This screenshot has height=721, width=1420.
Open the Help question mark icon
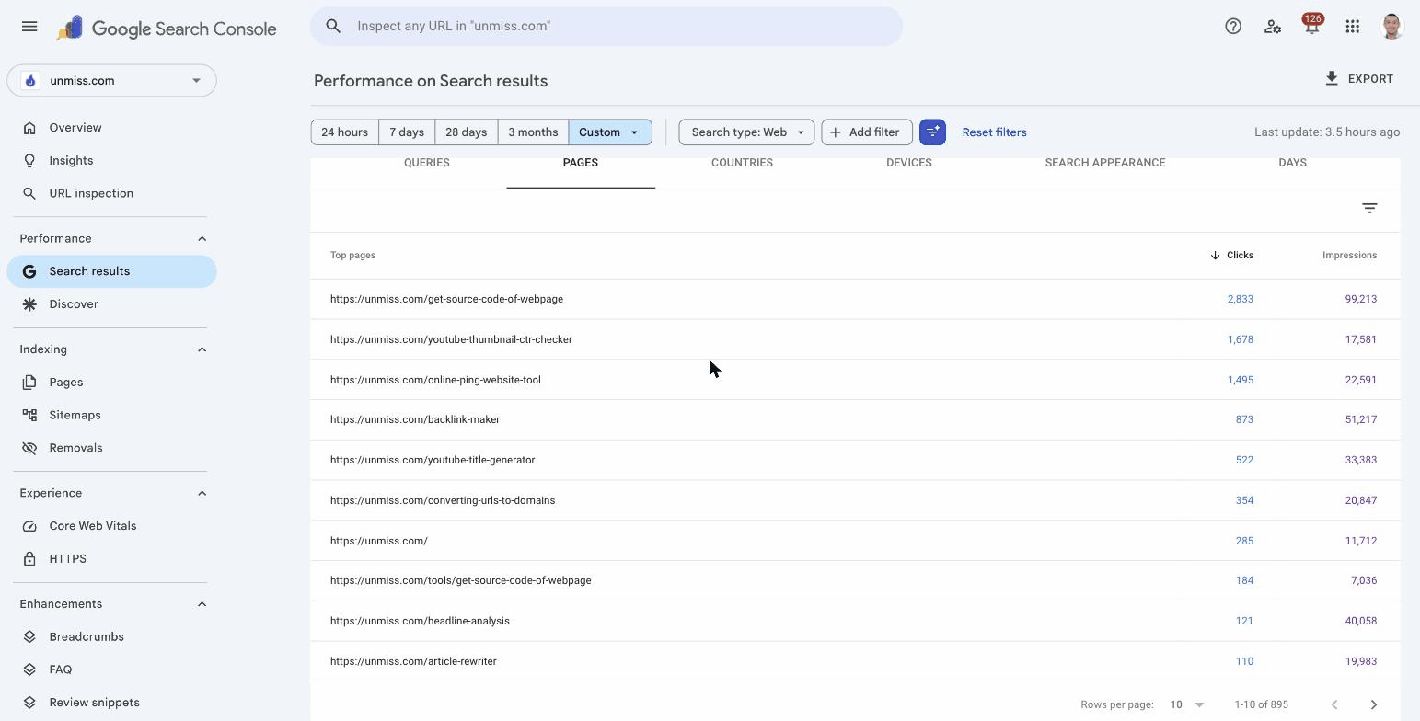[x=1233, y=27]
